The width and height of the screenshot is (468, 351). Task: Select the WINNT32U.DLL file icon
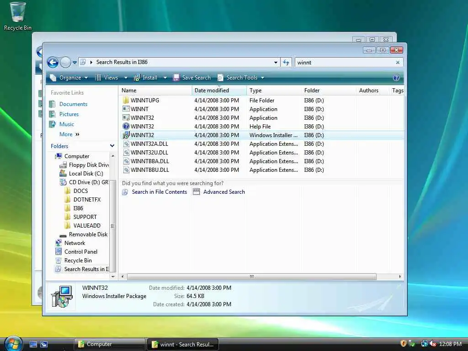[x=126, y=152]
